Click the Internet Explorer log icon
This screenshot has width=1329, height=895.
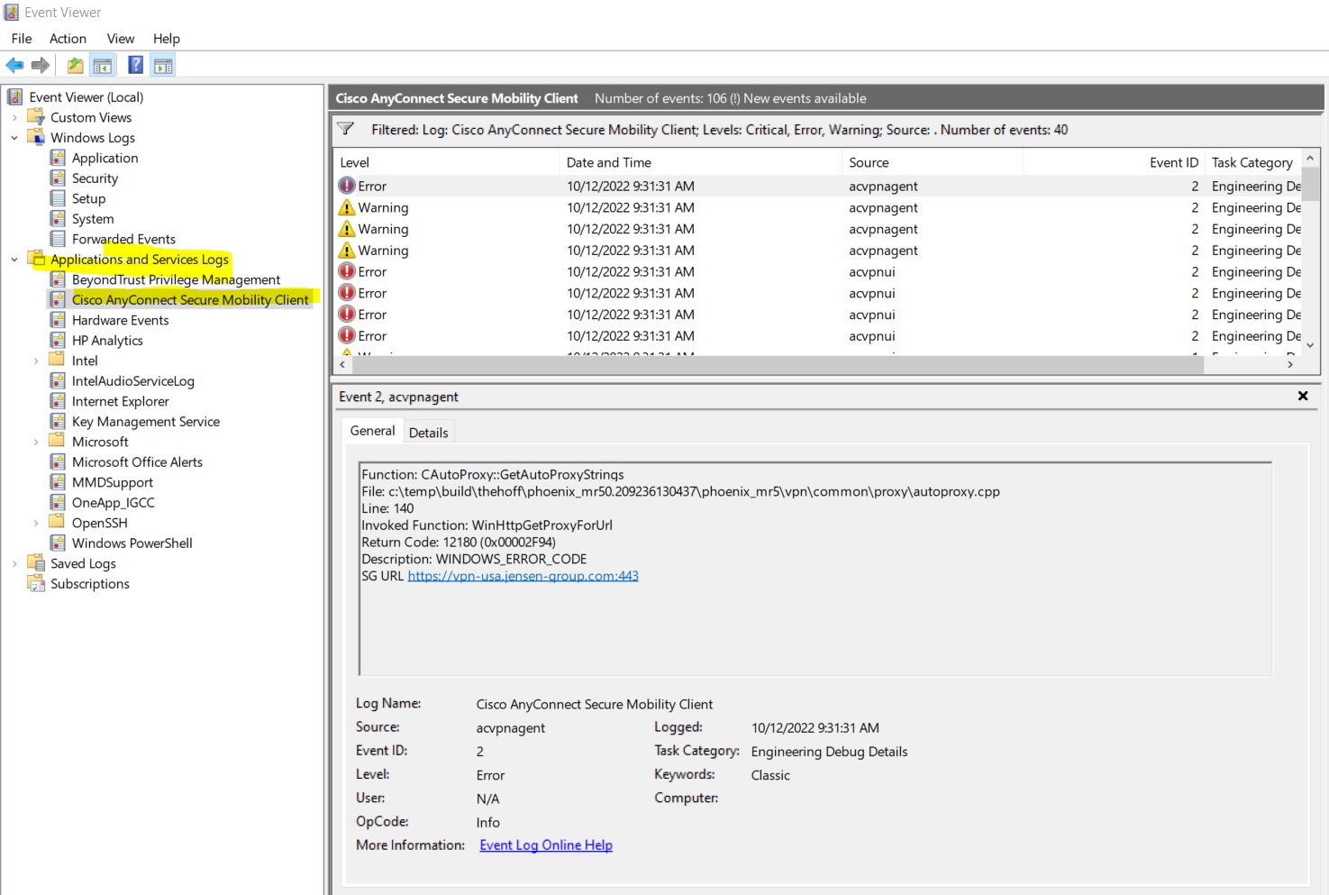click(58, 401)
